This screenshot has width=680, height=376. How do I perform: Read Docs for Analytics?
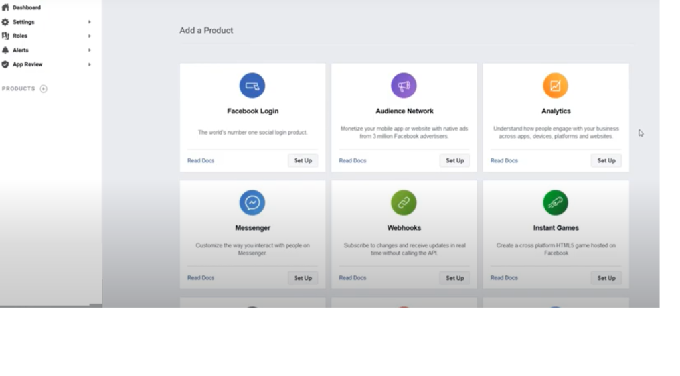pyautogui.click(x=504, y=160)
